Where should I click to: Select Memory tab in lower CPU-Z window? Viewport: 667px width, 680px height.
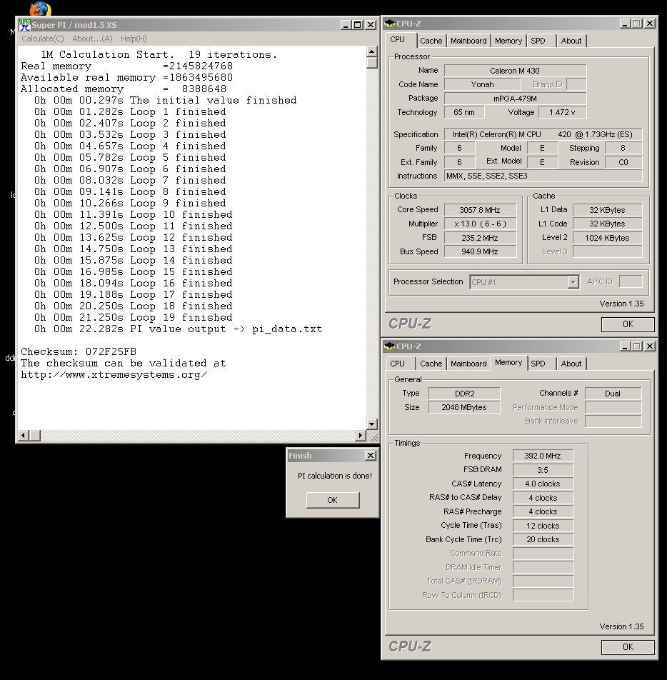[x=508, y=362]
